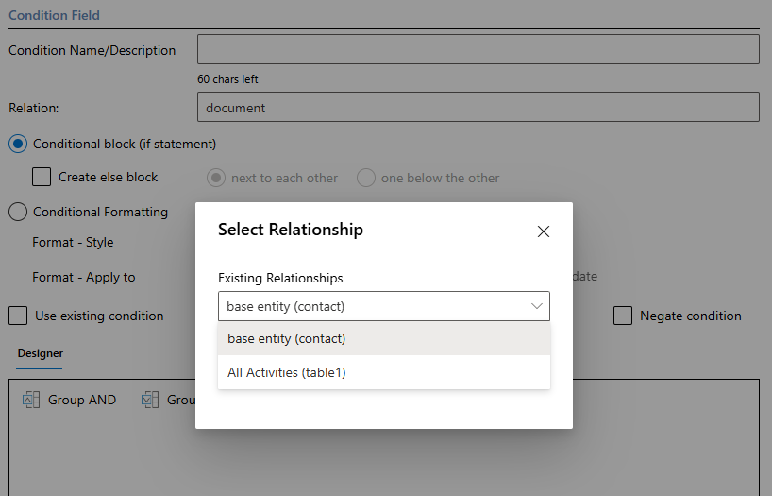Click the Format - Apply to label
772x496 pixels.
pyautogui.click(x=84, y=277)
